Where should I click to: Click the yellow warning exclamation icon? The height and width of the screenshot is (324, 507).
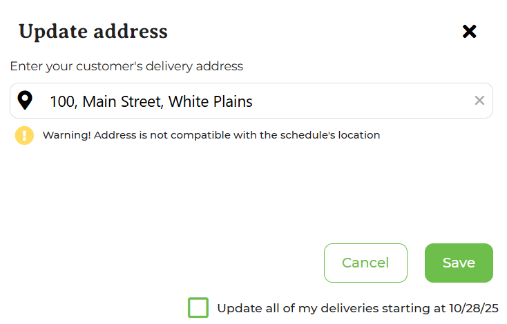click(24, 135)
